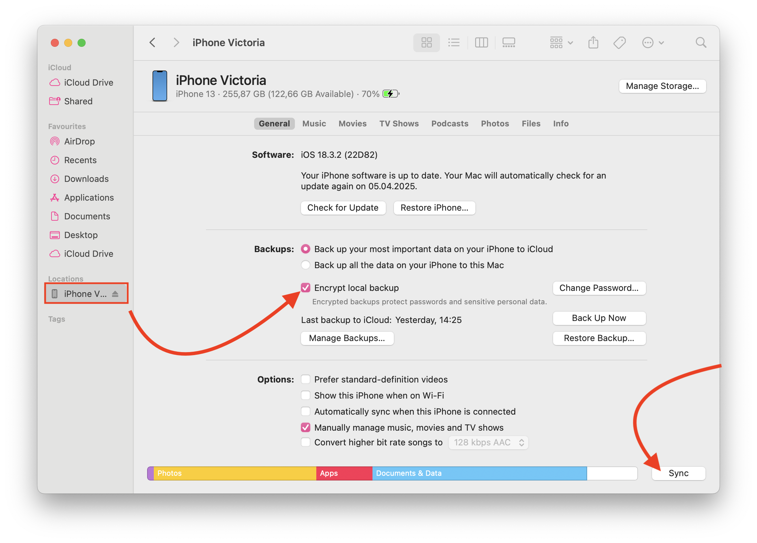Click the Manage Storage... button
Screen dimensions: 757x543
pyautogui.click(x=662, y=86)
